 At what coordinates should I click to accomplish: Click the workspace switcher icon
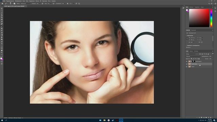tap(212, 4)
